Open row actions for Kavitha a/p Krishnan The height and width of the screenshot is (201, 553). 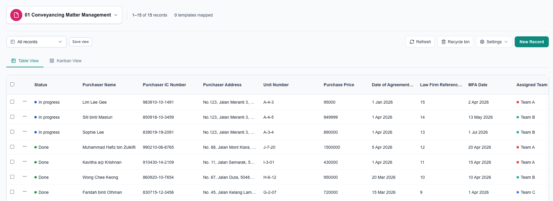pyautogui.click(x=25, y=162)
